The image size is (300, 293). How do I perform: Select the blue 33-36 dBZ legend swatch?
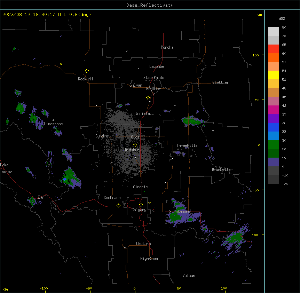(x=274, y=127)
